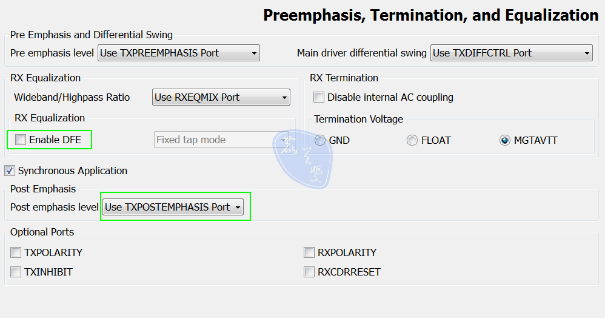Open the Post emphasis level dropdown

(x=173, y=207)
